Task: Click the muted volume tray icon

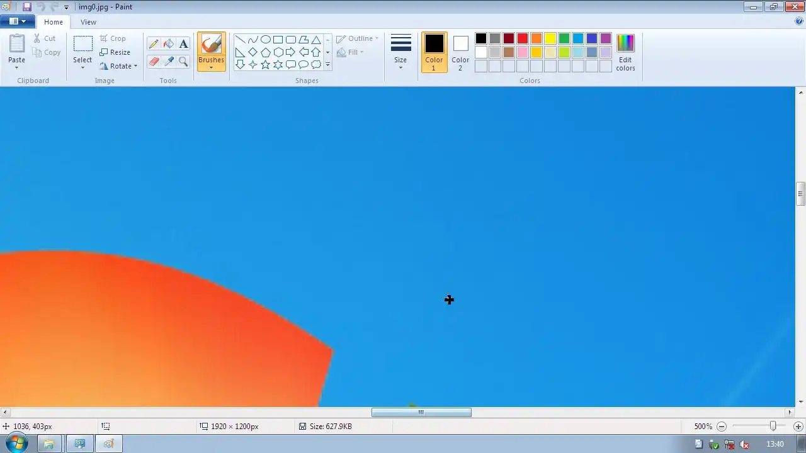Action: (745, 444)
